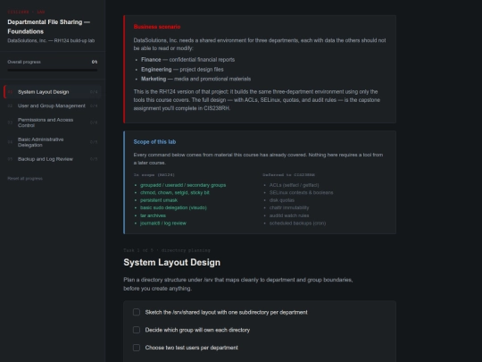Click groupadd / useradd / secondary groups item
Screen dimensions: 482x362
click(x=183, y=185)
